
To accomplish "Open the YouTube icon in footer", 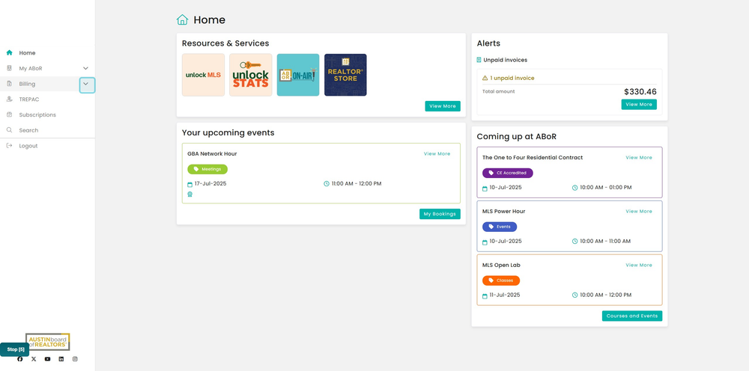I will [x=47, y=359].
